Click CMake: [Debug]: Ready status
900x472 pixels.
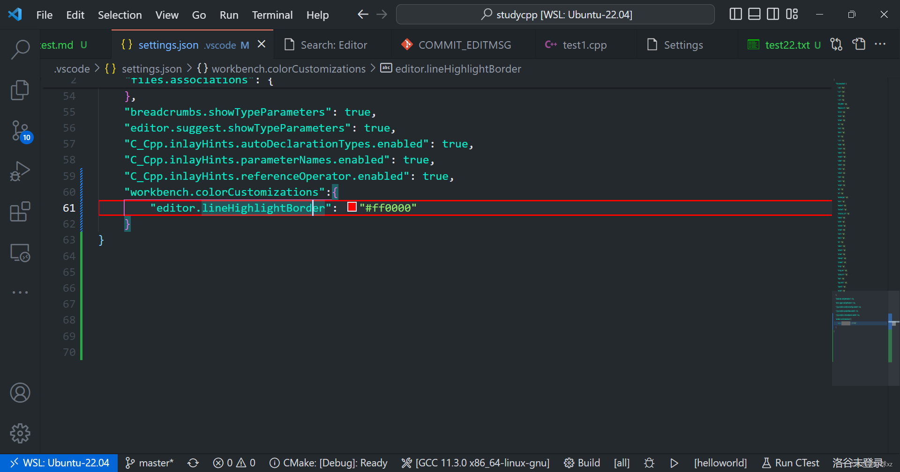click(x=328, y=463)
